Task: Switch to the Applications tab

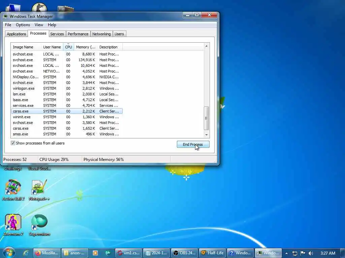Action: click(17, 34)
